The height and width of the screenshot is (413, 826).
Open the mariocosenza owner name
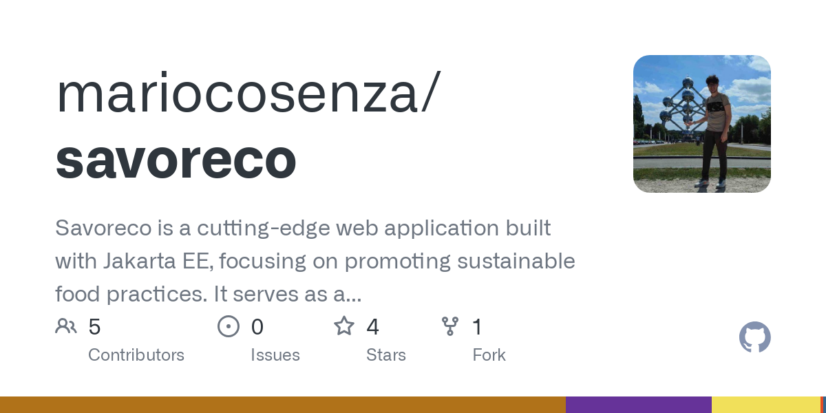[245, 94]
